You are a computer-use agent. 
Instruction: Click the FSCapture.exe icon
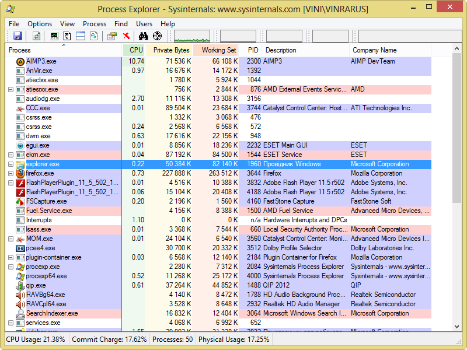click(20, 201)
